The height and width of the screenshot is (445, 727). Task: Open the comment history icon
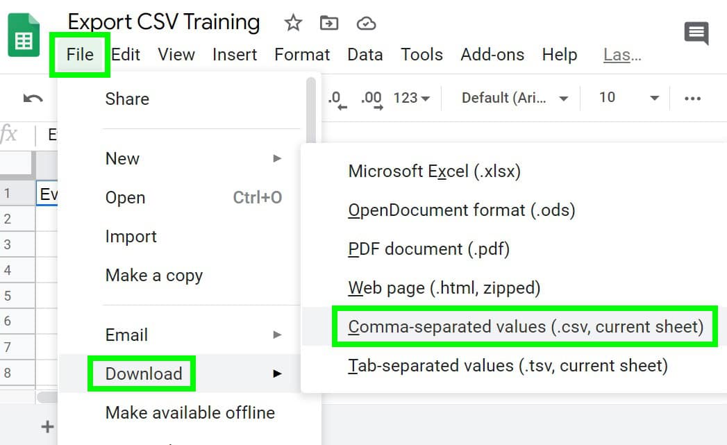695,33
